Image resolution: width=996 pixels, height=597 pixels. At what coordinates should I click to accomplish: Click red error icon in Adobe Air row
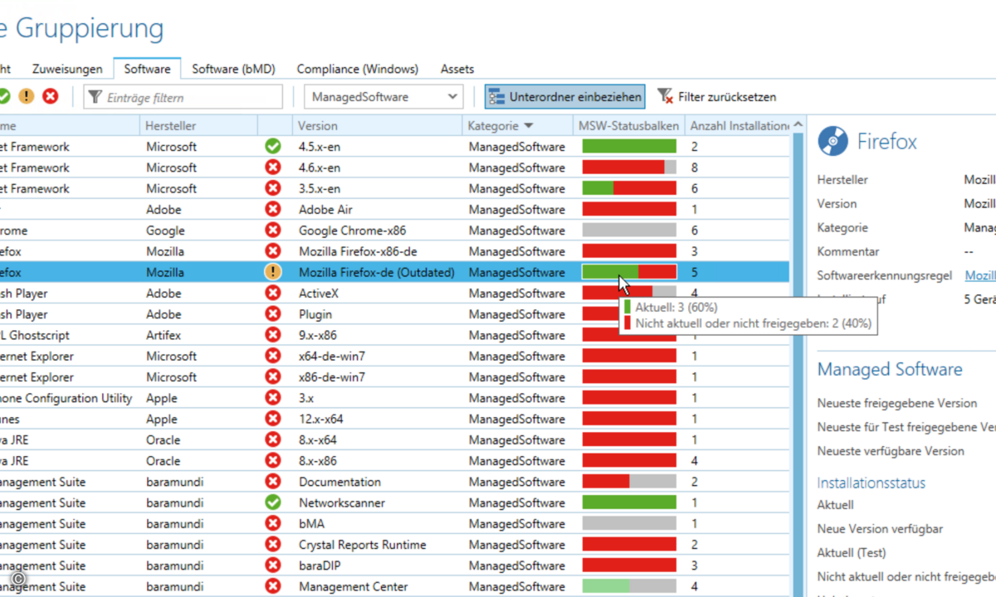tap(273, 210)
